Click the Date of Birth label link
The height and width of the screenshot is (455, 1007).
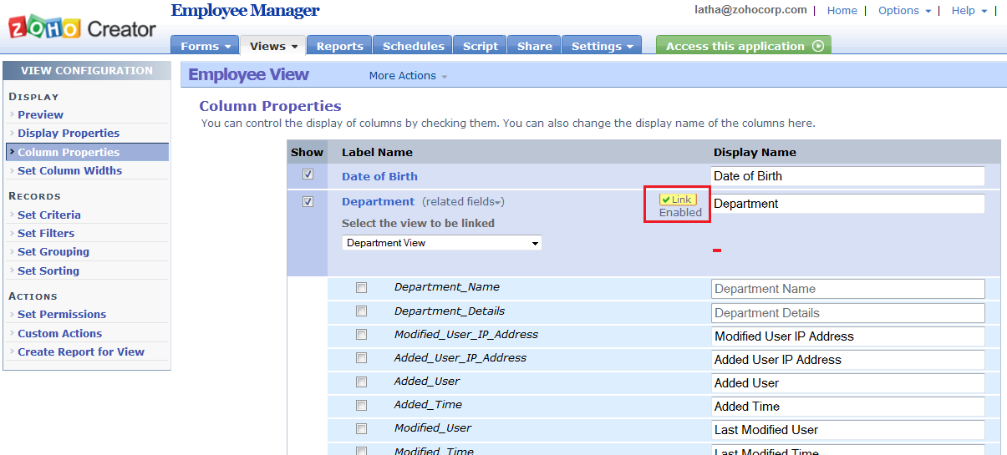point(379,176)
